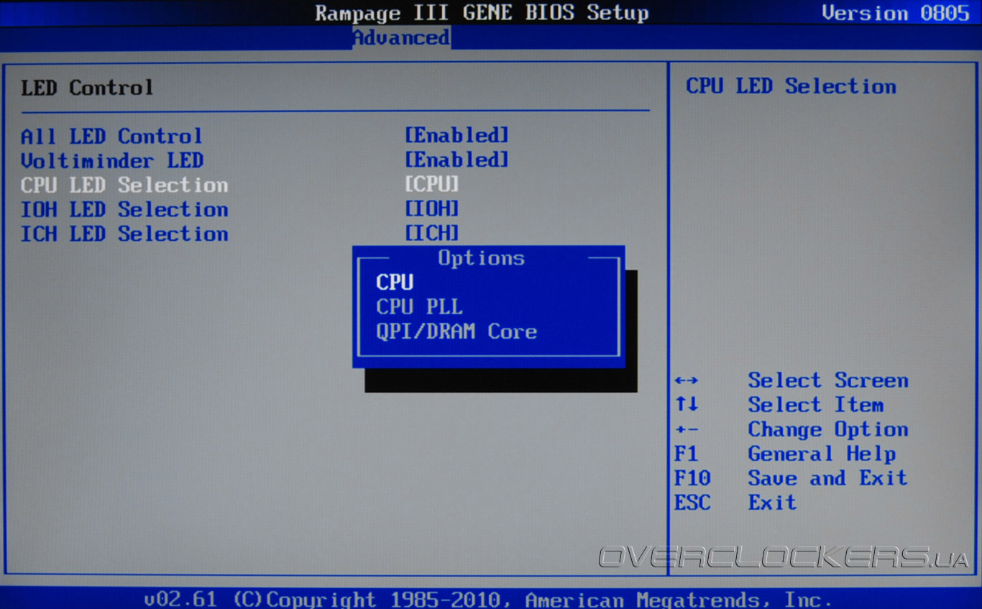Select the IOH LED Selection row label
The height and width of the screenshot is (609, 982).
coord(124,209)
